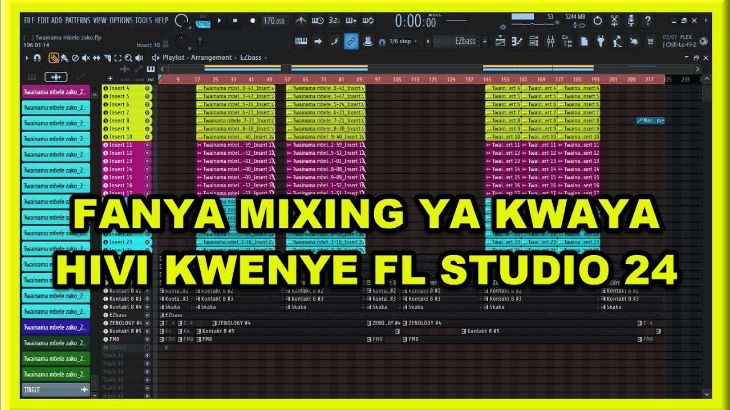Viewport: 730px width, 410px height.
Task: Mute track Insert 11 with its dot
Action: [147, 145]
